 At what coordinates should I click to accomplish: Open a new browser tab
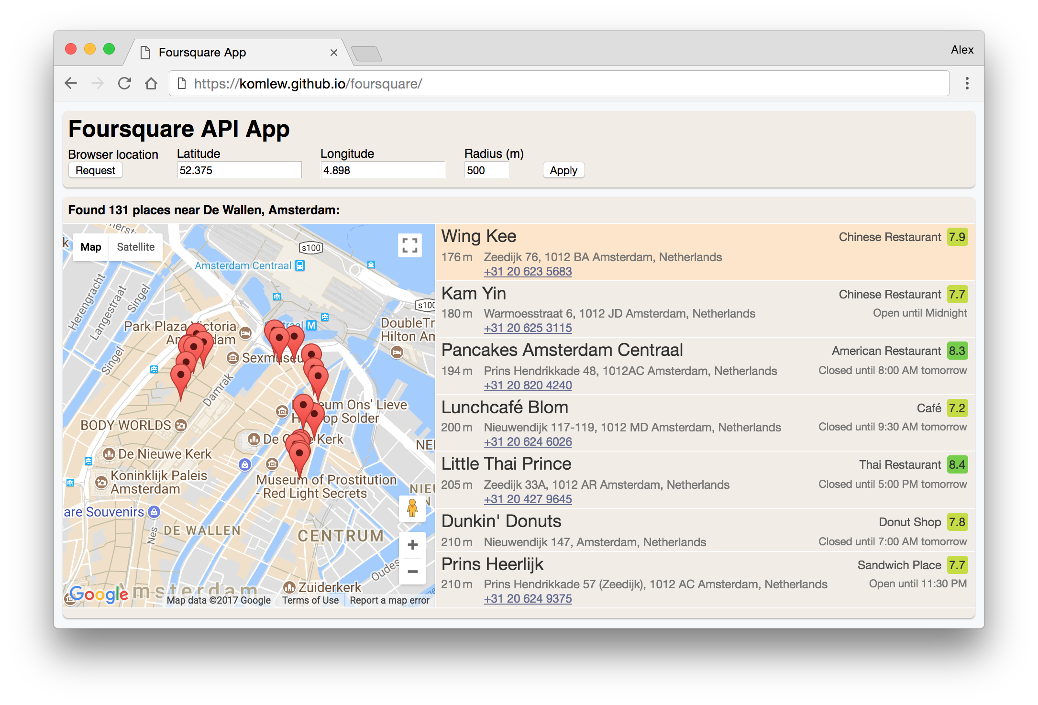[367, 53]
